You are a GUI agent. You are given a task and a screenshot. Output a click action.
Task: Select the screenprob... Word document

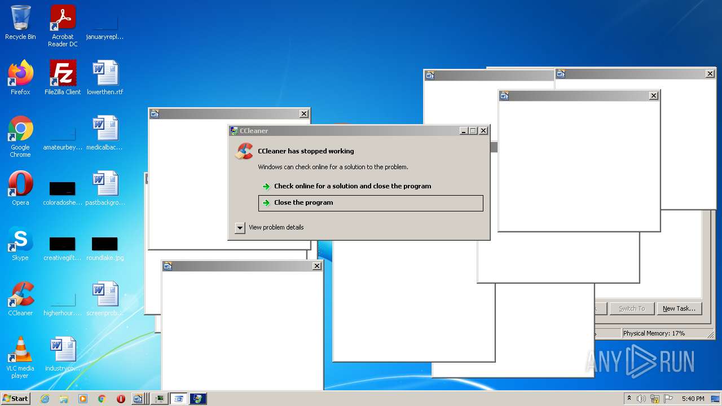(105, 299)
